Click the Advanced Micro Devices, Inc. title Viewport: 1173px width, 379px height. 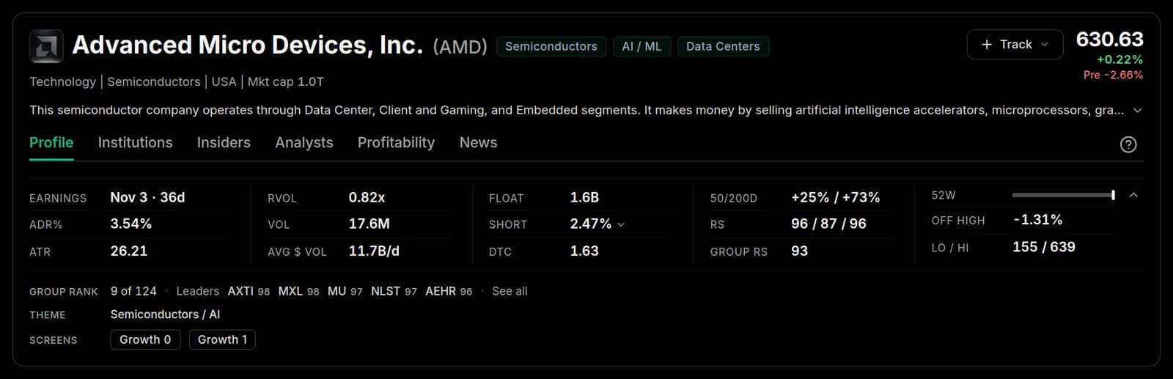click(247, 45)
